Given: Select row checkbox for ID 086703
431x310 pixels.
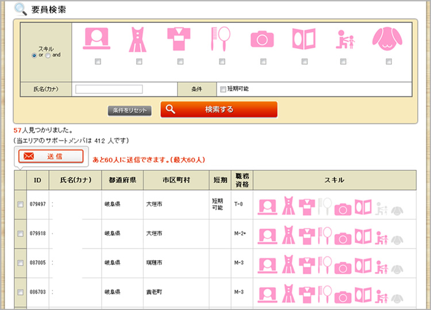Looking at the screenshot, I should coord(20,292).
